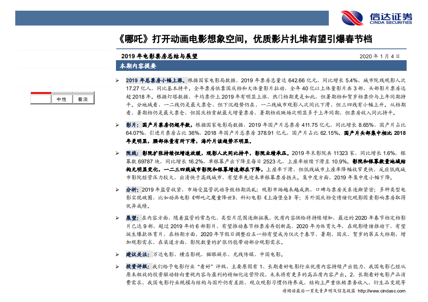Click the 2019年电影票房总结与展望 subtitle

tap(159, 56)
